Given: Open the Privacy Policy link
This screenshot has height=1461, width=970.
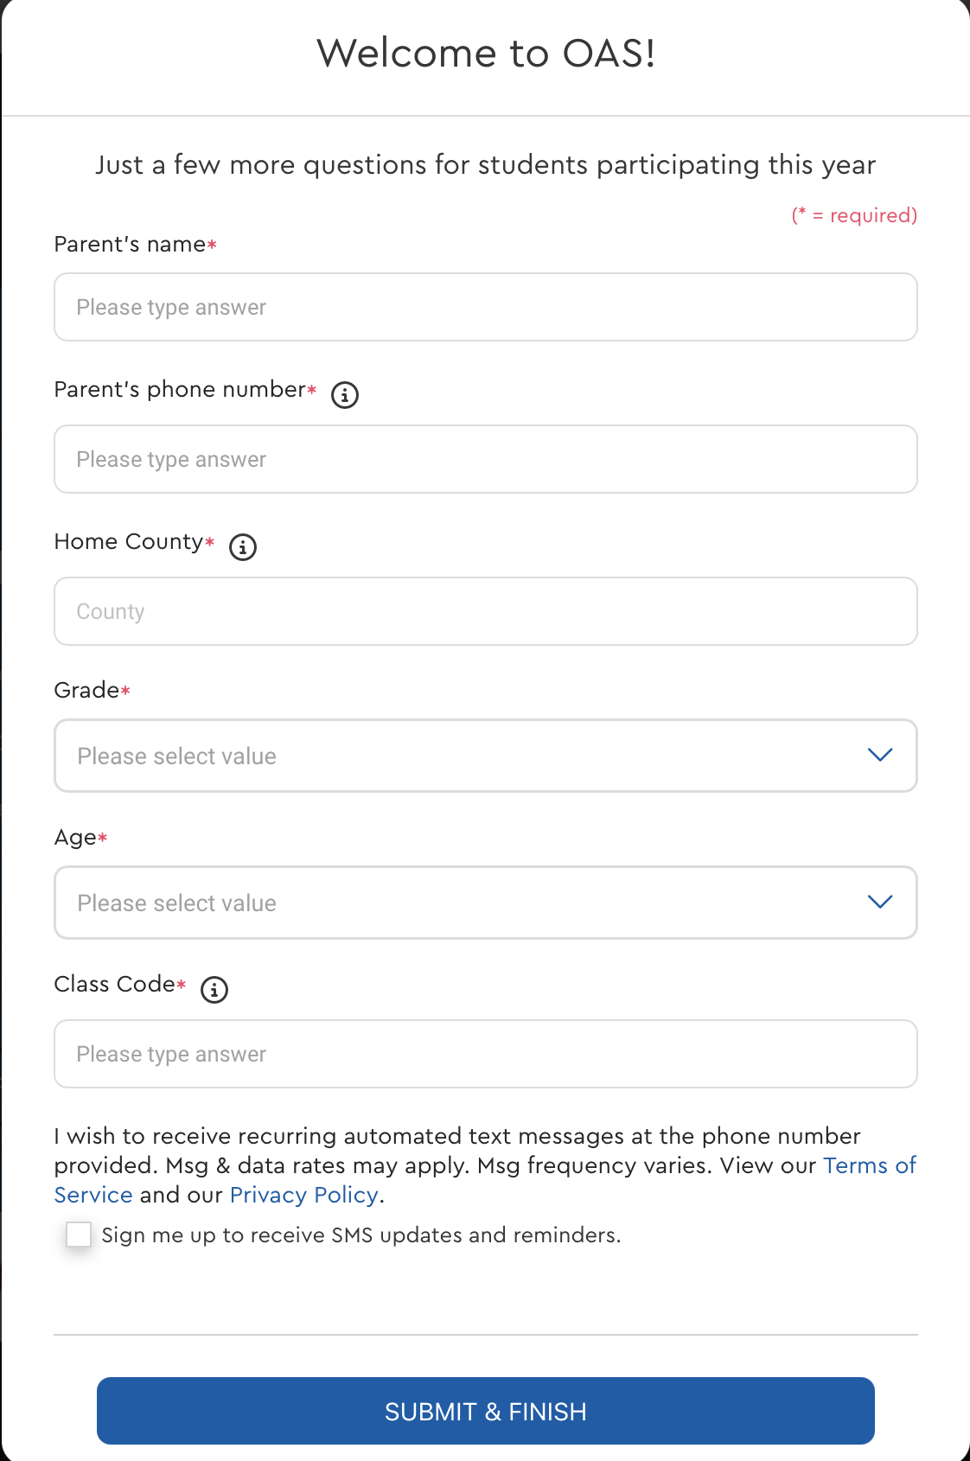Looking at the screenshot, I should 304,1195.
